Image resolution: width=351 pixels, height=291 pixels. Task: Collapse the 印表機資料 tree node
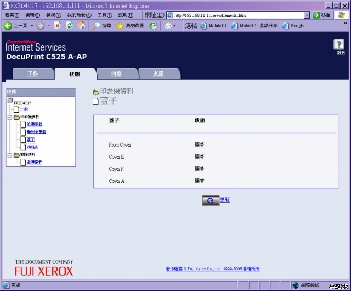click(10, 117)
